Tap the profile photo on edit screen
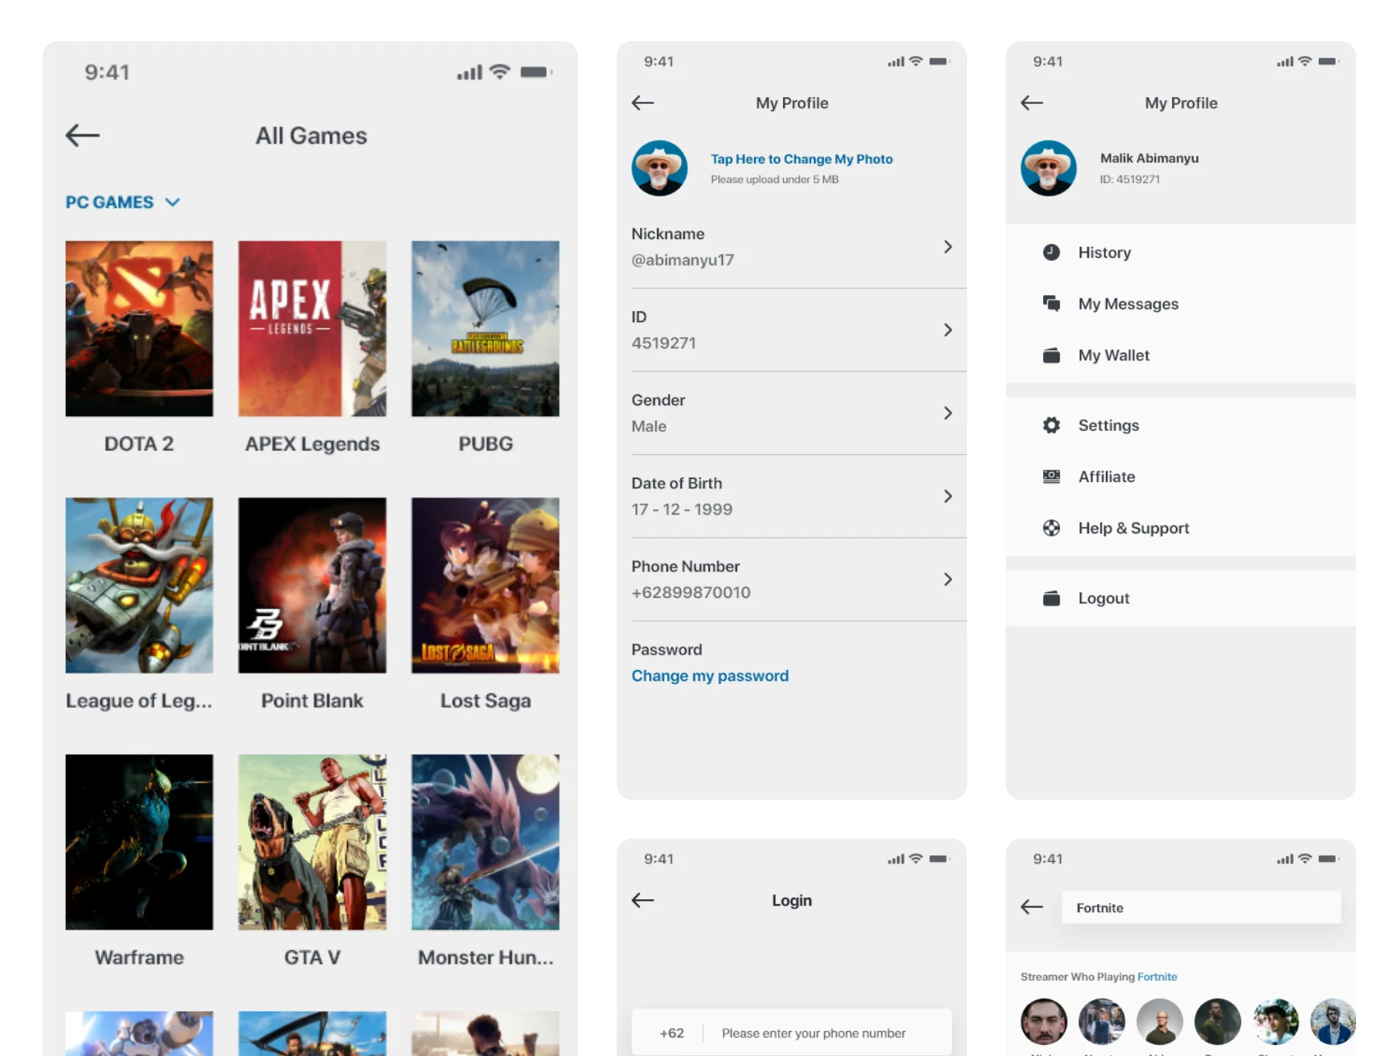Screen dimensions: 1398x1056 (x=659, y=168)
